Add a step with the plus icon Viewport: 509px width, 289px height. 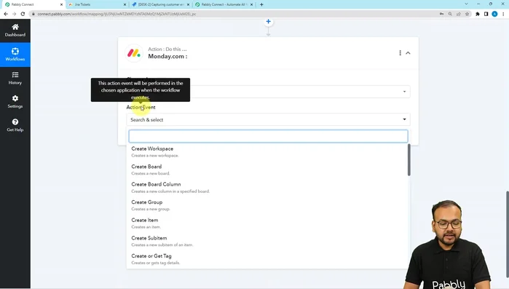coord(268,22)
